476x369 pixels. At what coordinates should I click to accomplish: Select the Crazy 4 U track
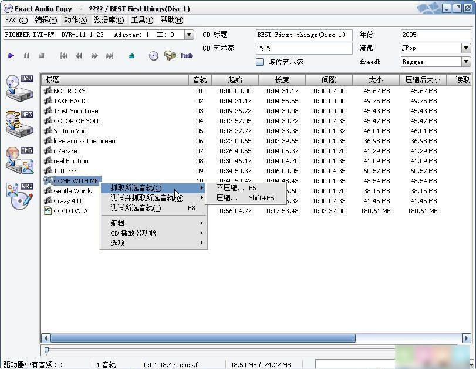tap(67, 201)
